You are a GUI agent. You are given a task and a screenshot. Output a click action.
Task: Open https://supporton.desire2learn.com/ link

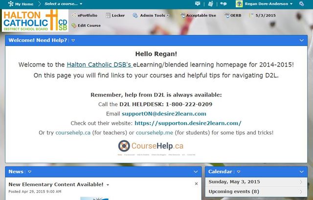pos(188,123)
